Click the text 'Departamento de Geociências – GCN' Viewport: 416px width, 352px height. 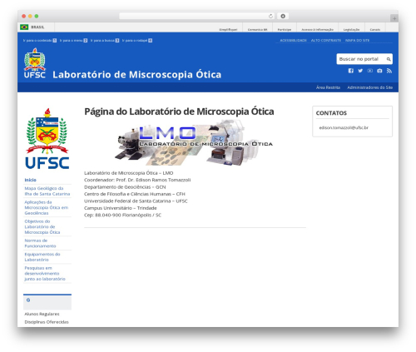[x=125, y=187]
